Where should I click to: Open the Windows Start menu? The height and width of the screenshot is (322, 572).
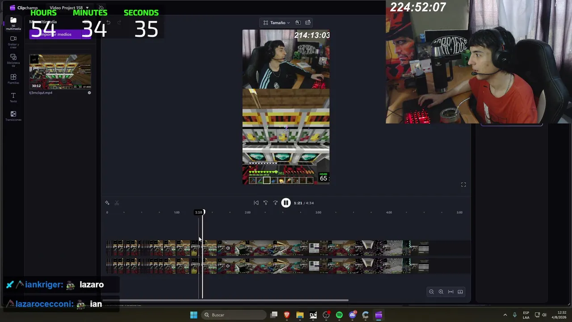[x=193, y=315]
